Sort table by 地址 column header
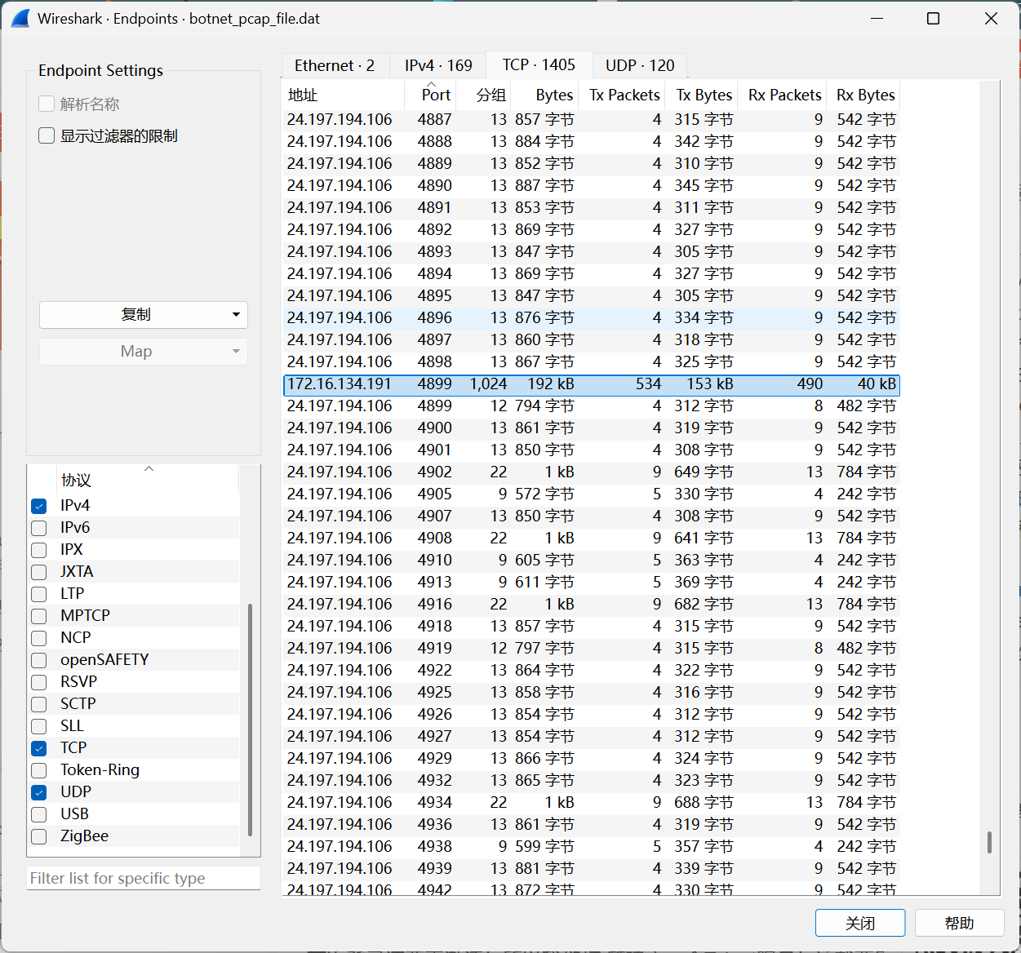This screenshot has height=953, width=1021. point(344,95)
